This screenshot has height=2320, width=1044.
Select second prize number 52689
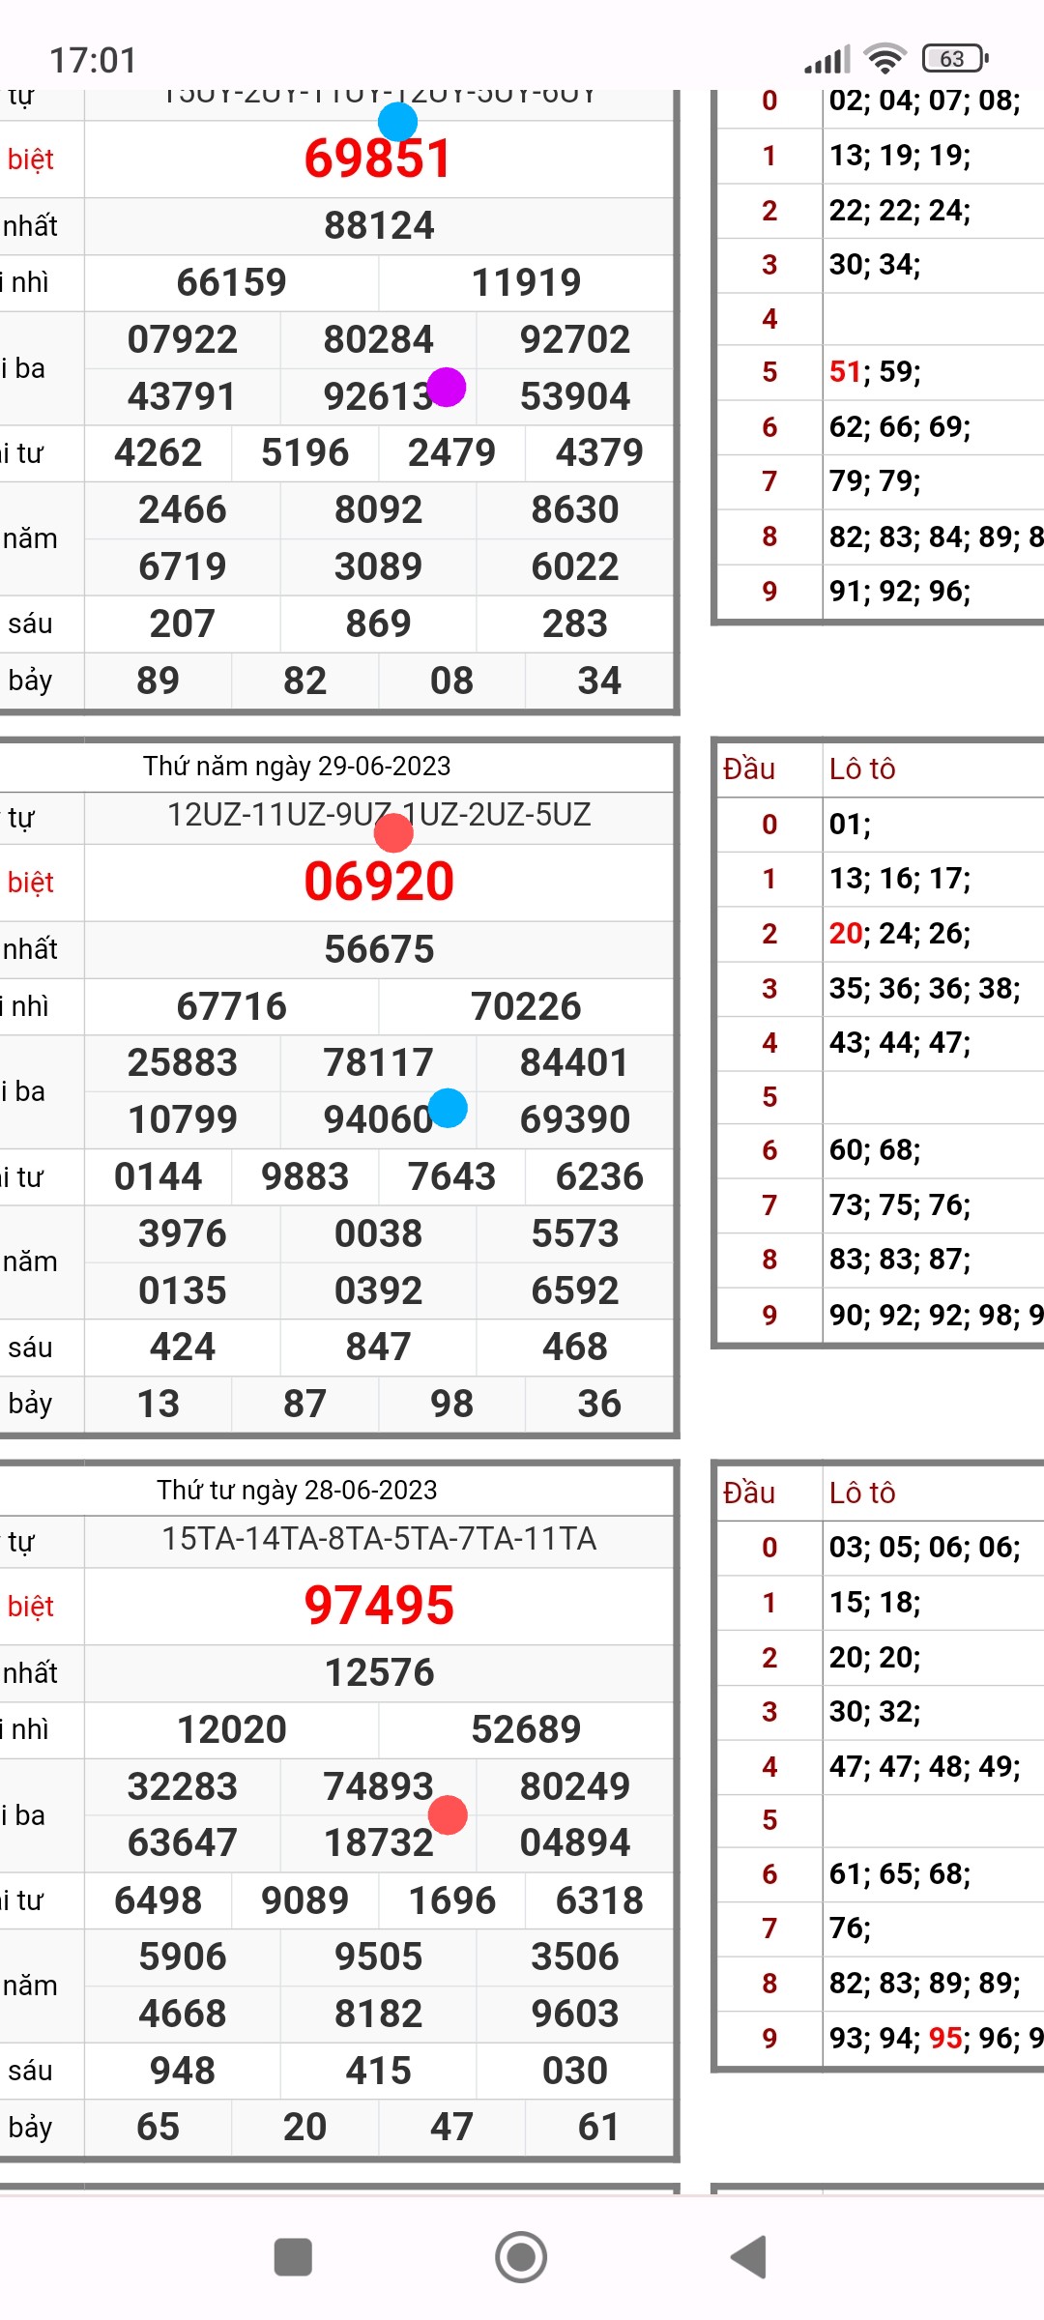tap(526, 1730)
